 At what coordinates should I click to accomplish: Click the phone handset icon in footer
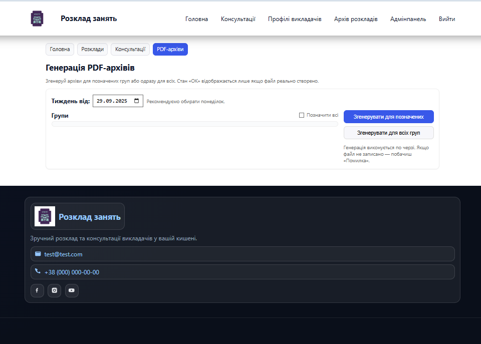click(x=38, y=272)
